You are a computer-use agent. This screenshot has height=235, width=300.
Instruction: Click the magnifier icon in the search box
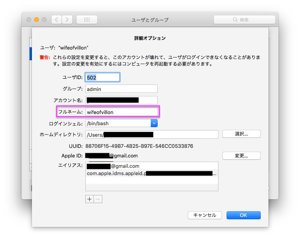click(235, 20)
